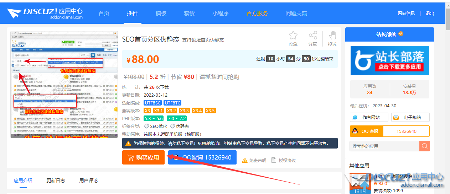Click the UTF8SC encoding badge

point(152,103)
